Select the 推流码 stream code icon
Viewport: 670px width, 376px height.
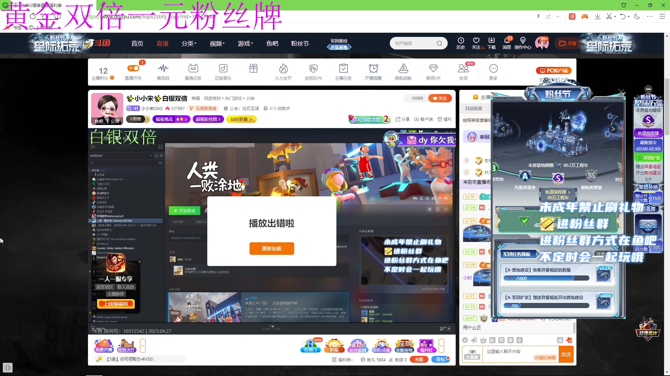coord(163,71)
